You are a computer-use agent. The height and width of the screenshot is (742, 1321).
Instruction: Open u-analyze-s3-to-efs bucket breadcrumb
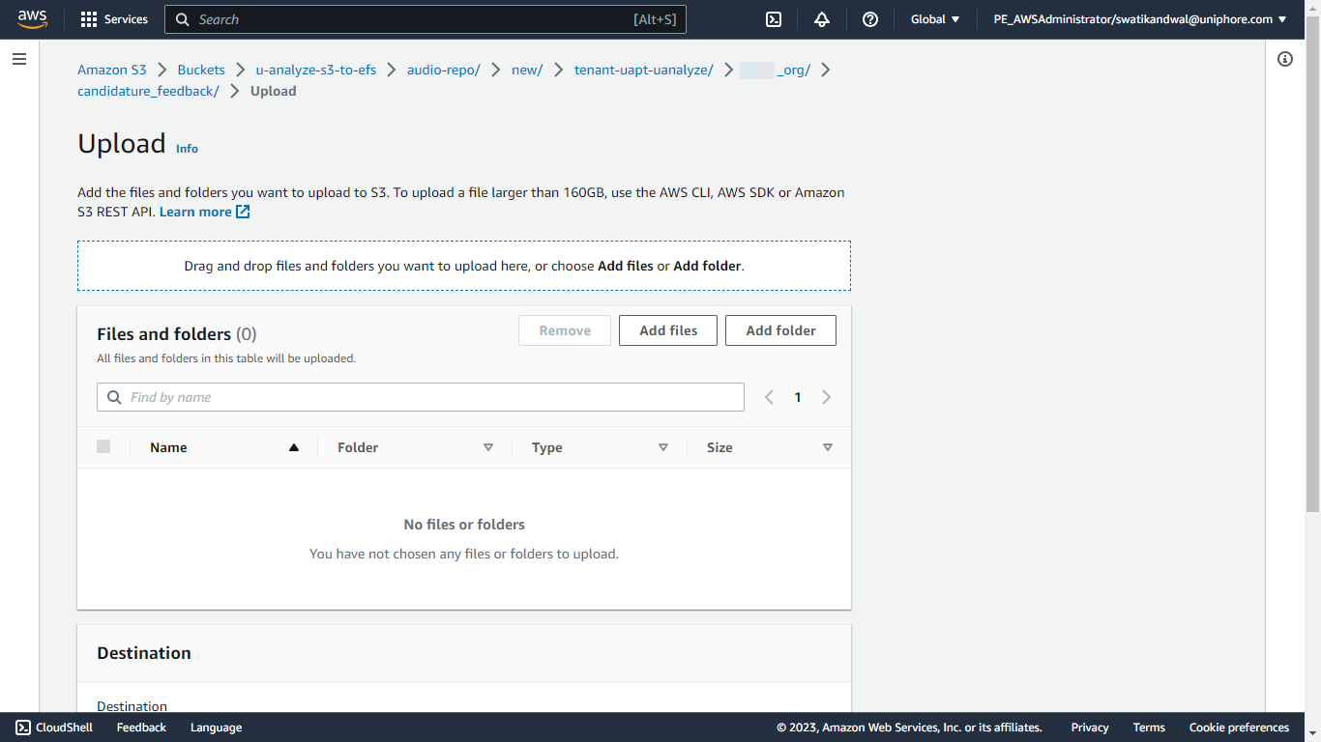pyautogui.click(x=316, y=70)
